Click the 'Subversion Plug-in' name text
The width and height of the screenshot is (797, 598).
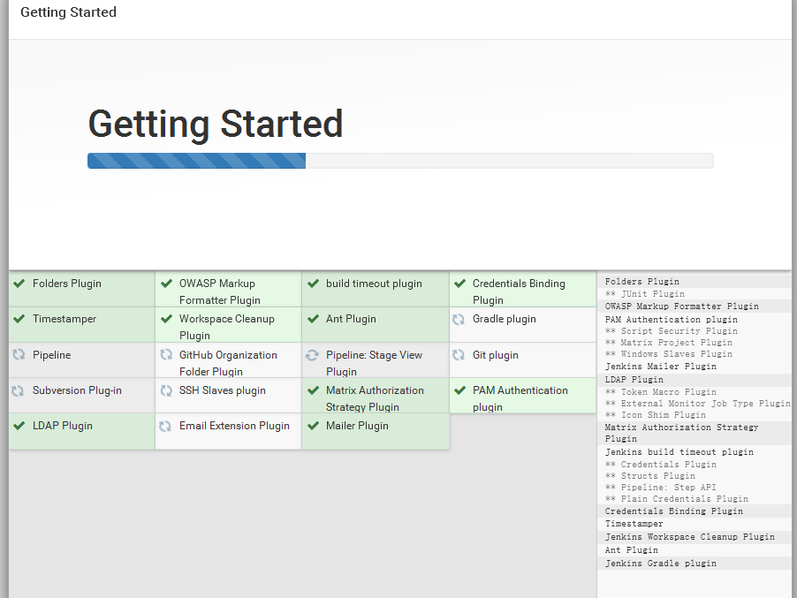coord(77,390)
